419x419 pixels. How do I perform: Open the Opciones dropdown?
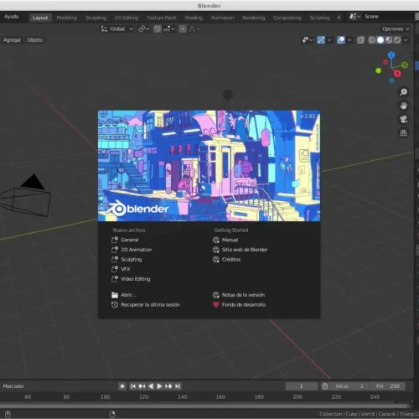(x=396, y=28)
